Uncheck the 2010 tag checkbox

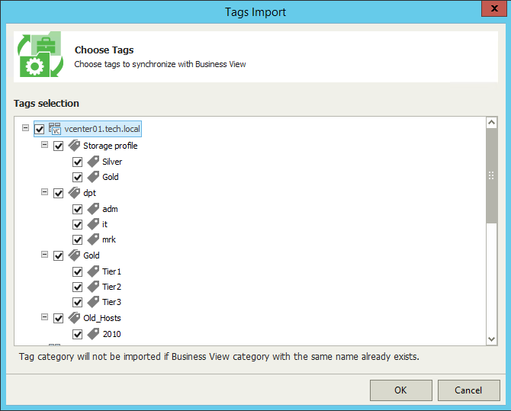point(78,335)
